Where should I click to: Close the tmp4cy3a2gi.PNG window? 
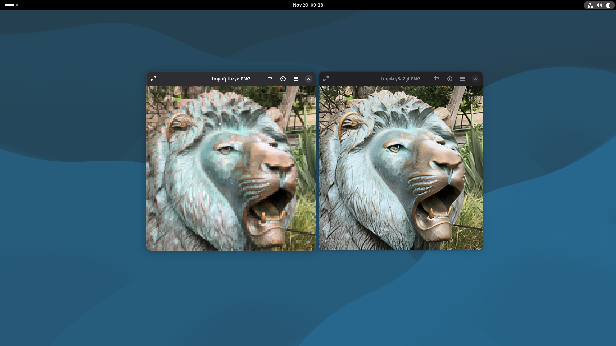pos(475,79)
